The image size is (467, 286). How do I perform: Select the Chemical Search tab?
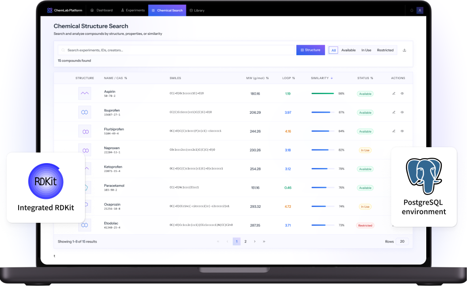(167, 11)
